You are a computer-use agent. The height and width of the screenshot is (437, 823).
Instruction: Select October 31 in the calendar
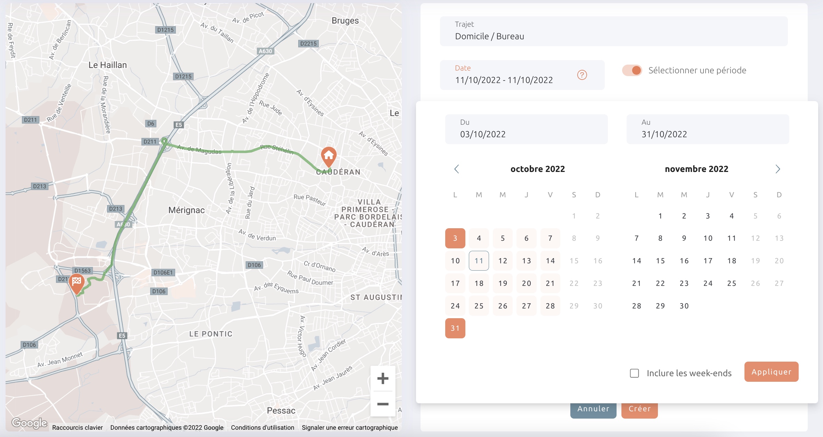(455, 328)
